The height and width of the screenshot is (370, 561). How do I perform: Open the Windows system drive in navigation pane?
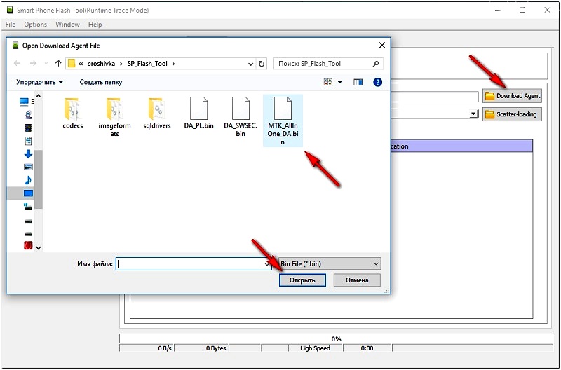click(28, 207)
